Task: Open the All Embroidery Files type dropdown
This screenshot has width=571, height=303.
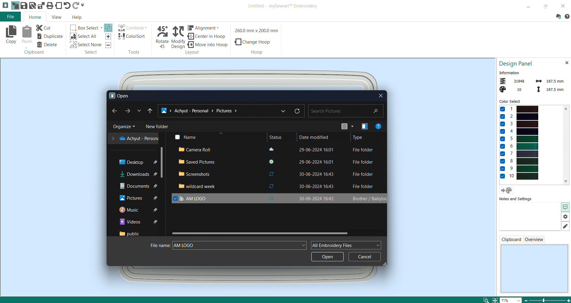Action: coord(346,245)
